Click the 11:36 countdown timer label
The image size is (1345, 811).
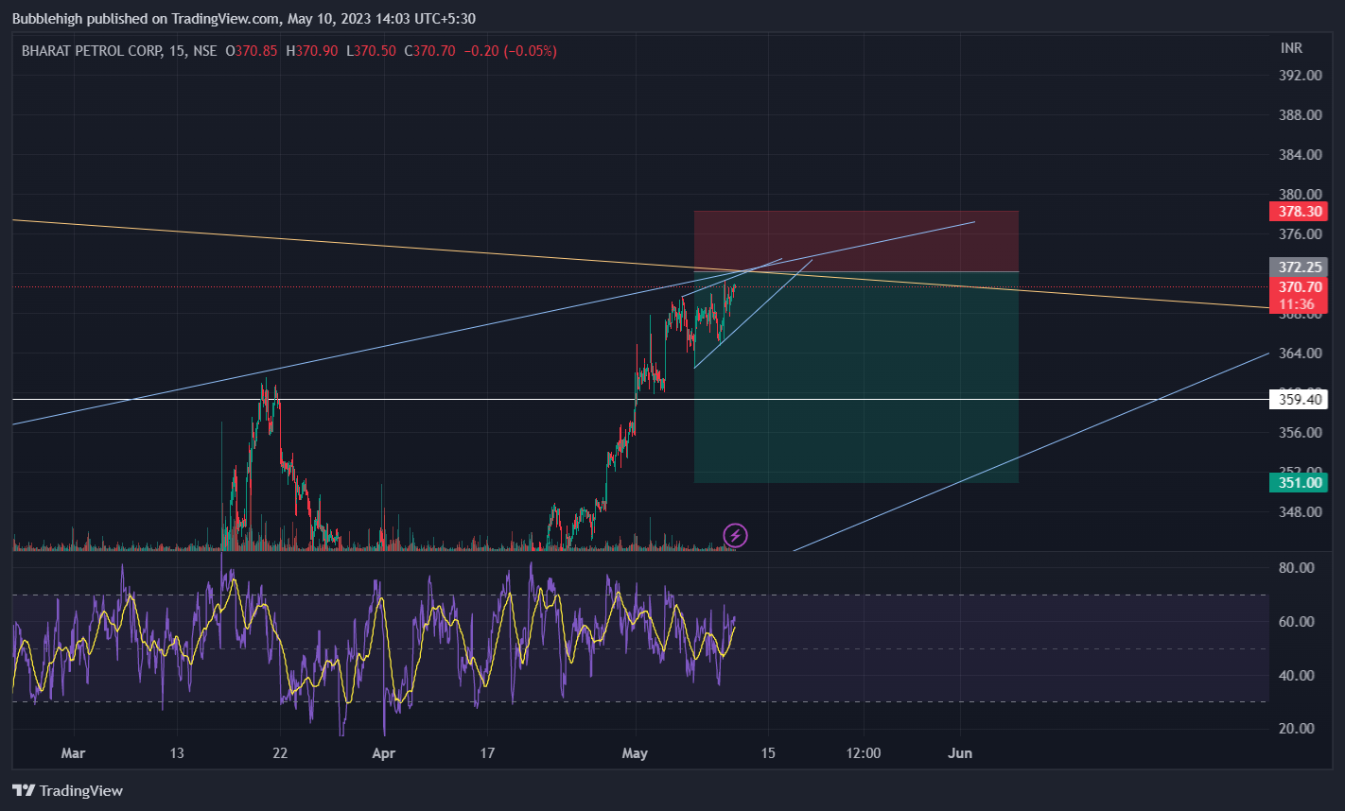[x=1299, y=304]
